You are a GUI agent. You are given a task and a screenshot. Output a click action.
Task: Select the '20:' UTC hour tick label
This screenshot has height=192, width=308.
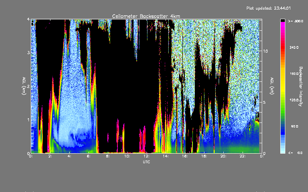[223, 156]
